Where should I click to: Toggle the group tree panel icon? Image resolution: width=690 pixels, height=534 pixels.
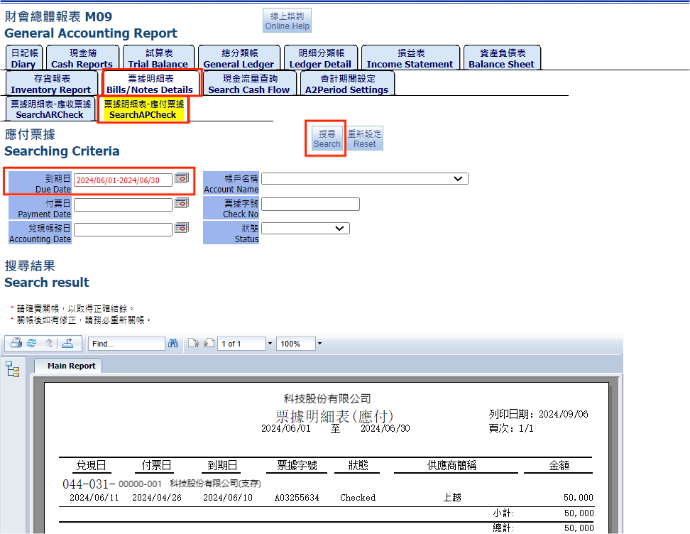tap(13, 369)
